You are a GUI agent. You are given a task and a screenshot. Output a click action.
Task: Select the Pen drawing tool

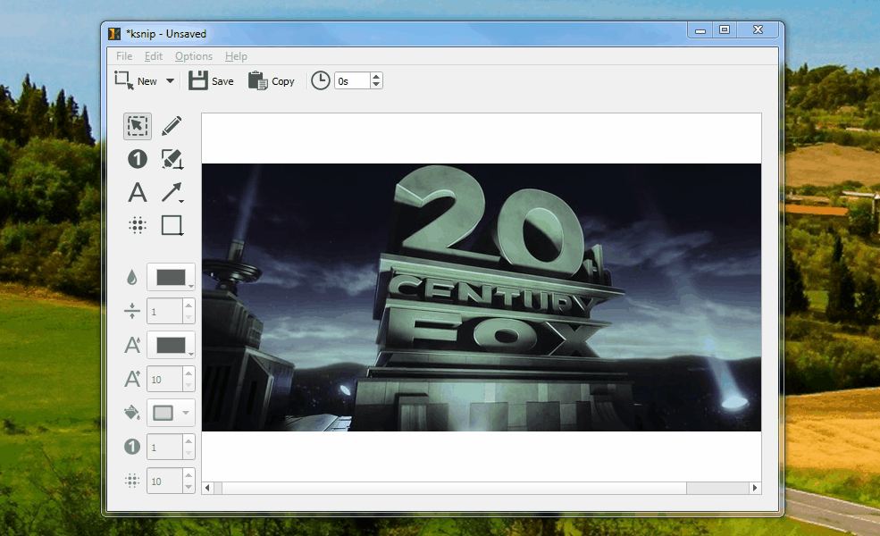[172, 126]
